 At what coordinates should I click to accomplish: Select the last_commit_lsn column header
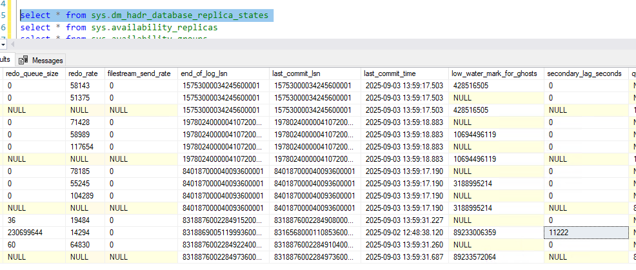316,73
